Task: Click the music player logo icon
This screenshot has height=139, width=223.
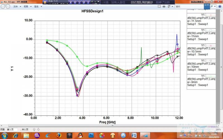Action: point(45,2)
